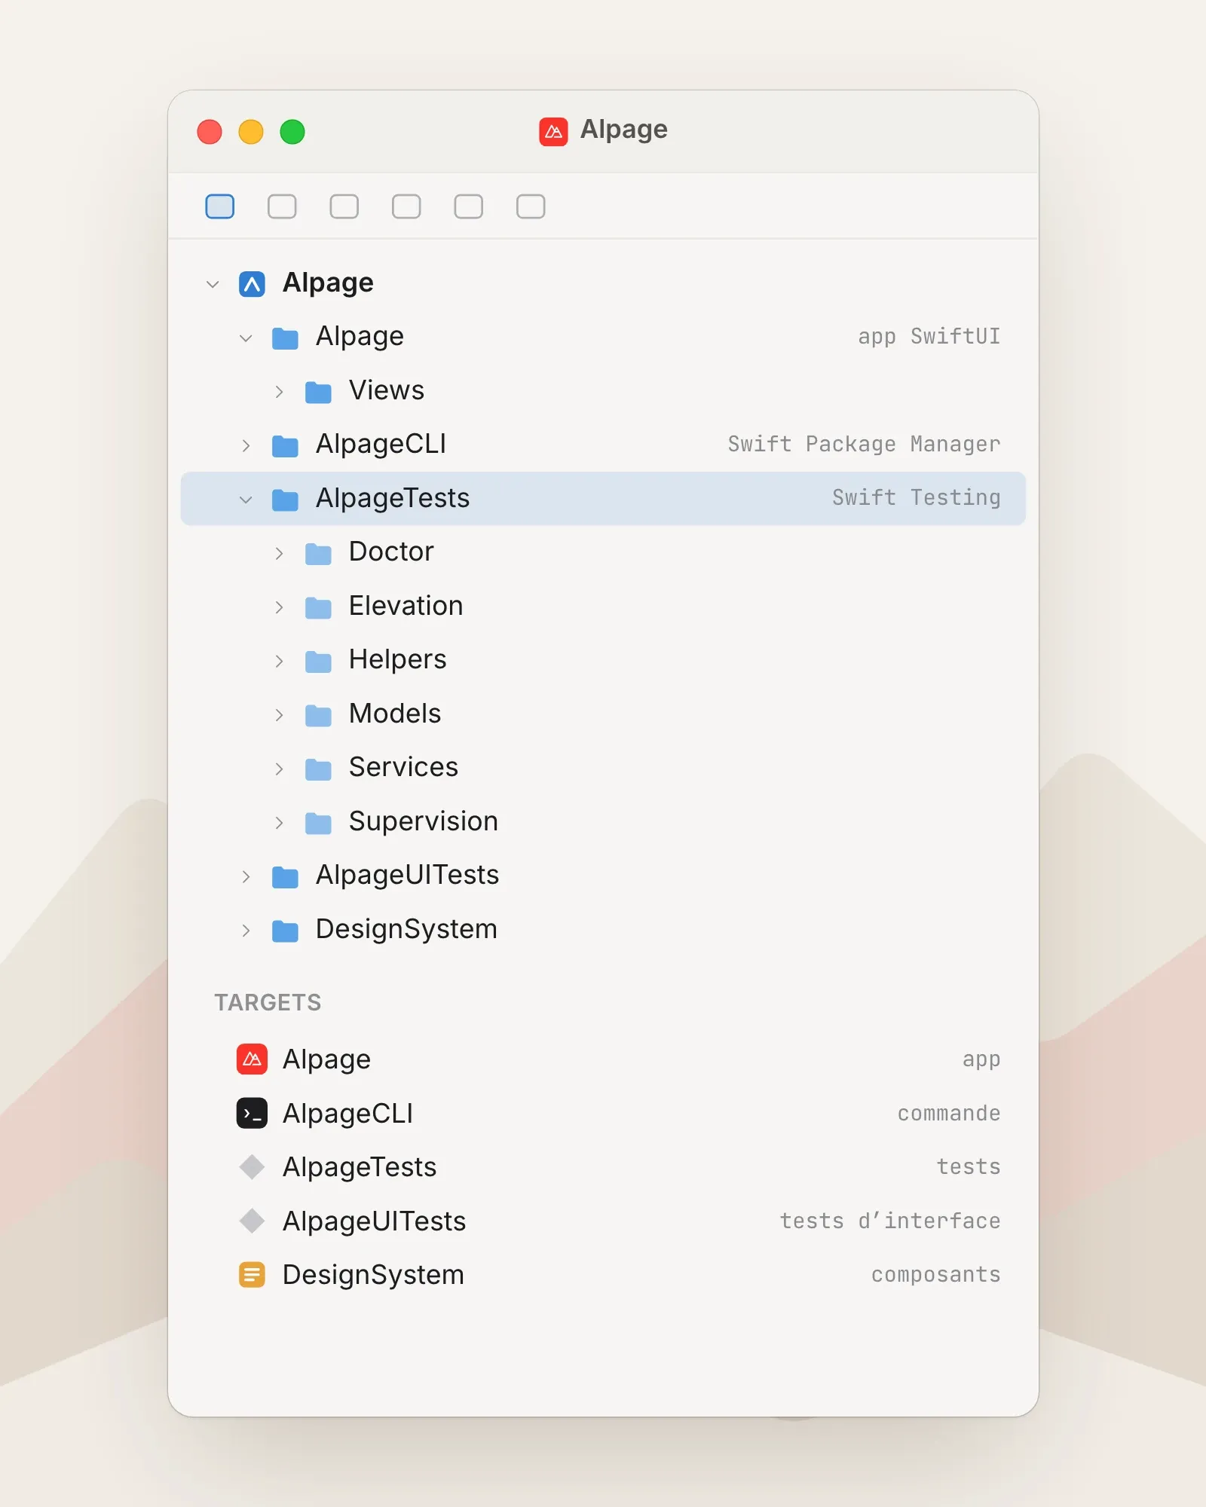Image resolution: width=1206 pixels, height=1507 pixels.
Task: Click the "Swift Testing" annotation
Action: click(916, 498)
